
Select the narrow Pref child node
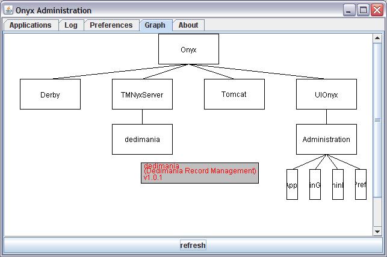361,184
